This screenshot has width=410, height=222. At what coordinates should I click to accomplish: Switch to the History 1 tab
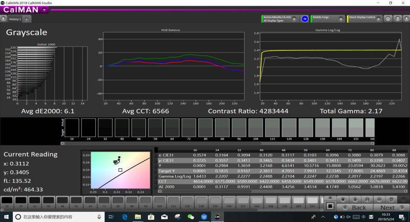[15, 19]
